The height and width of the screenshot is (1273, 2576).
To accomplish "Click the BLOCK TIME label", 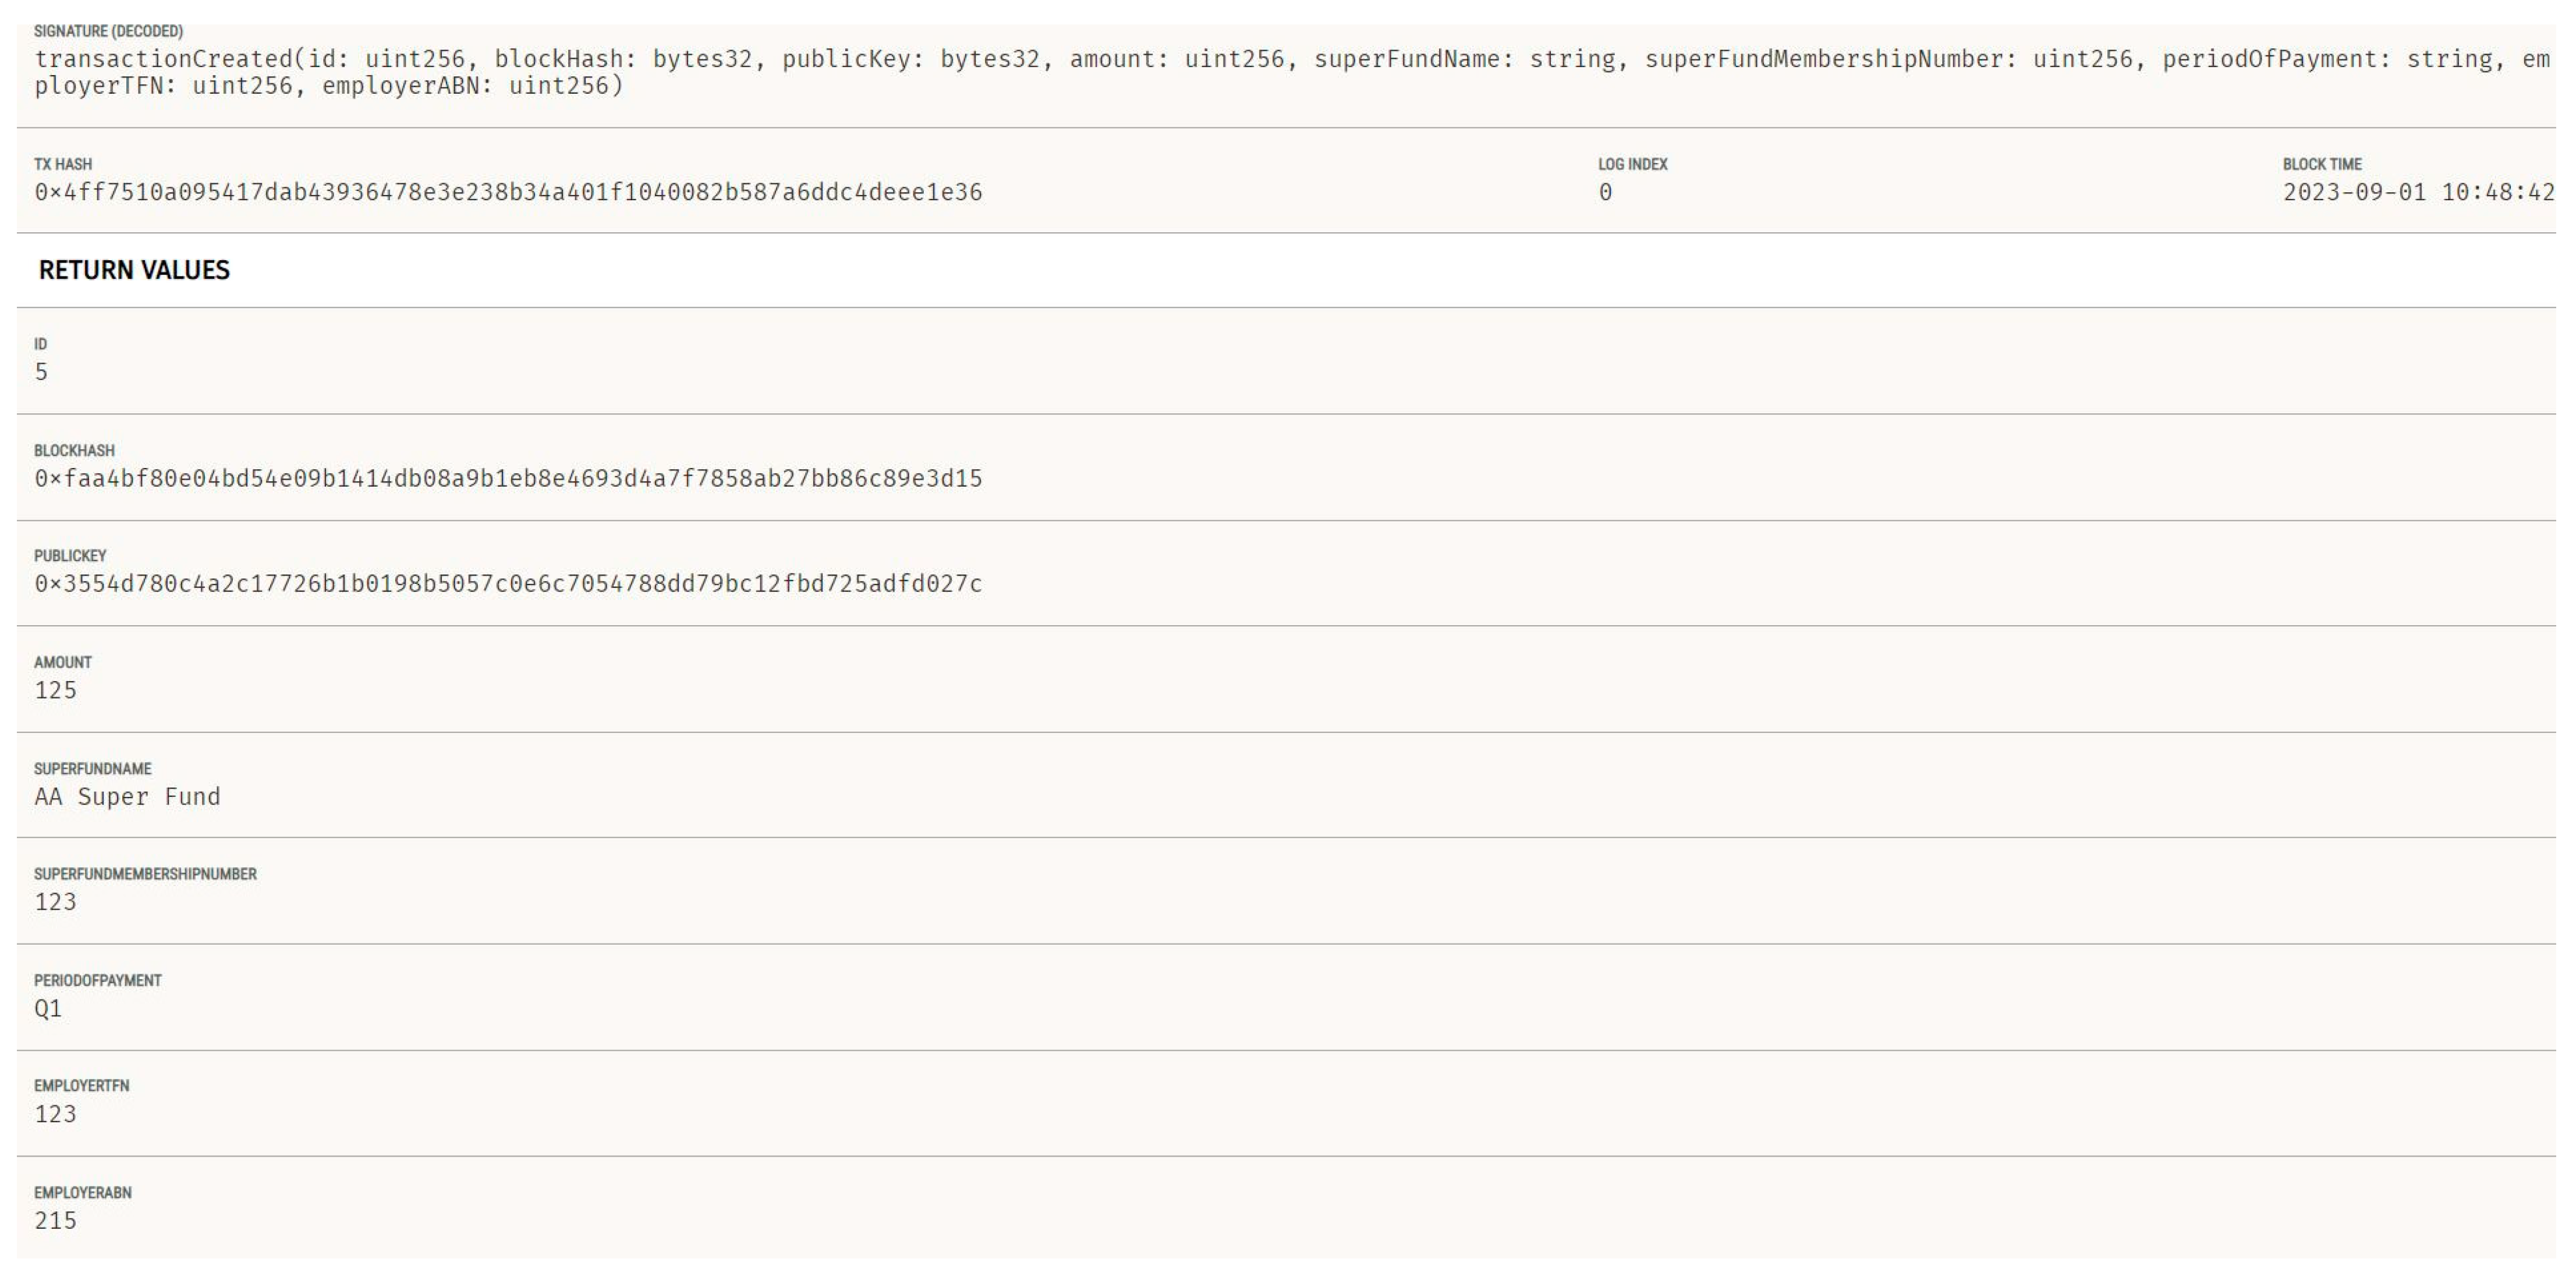I will point(2321,164).
